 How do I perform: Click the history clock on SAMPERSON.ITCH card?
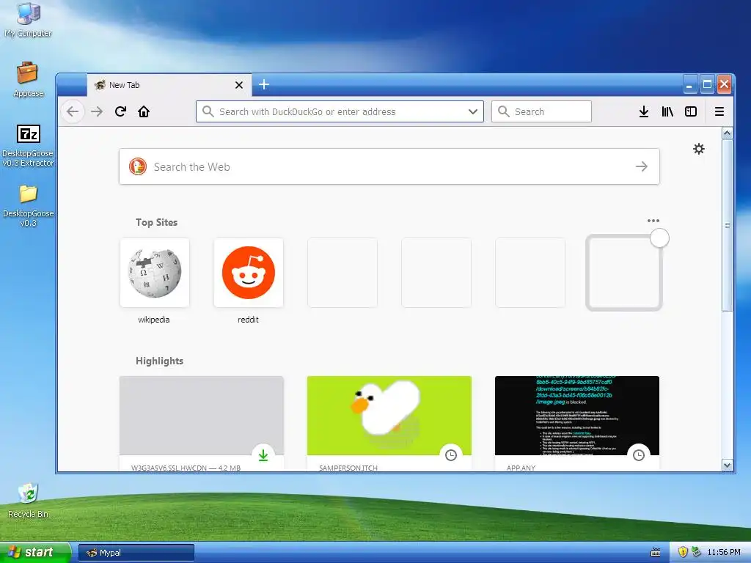[x=451, y=455]
